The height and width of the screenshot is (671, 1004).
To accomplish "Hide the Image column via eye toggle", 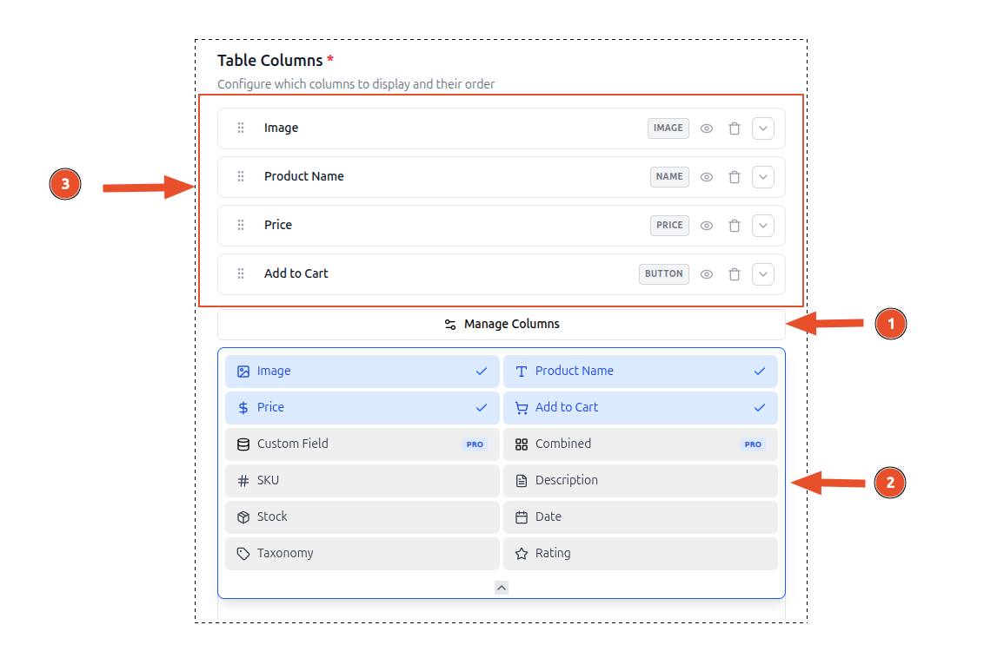I will [x=706, y=128].
